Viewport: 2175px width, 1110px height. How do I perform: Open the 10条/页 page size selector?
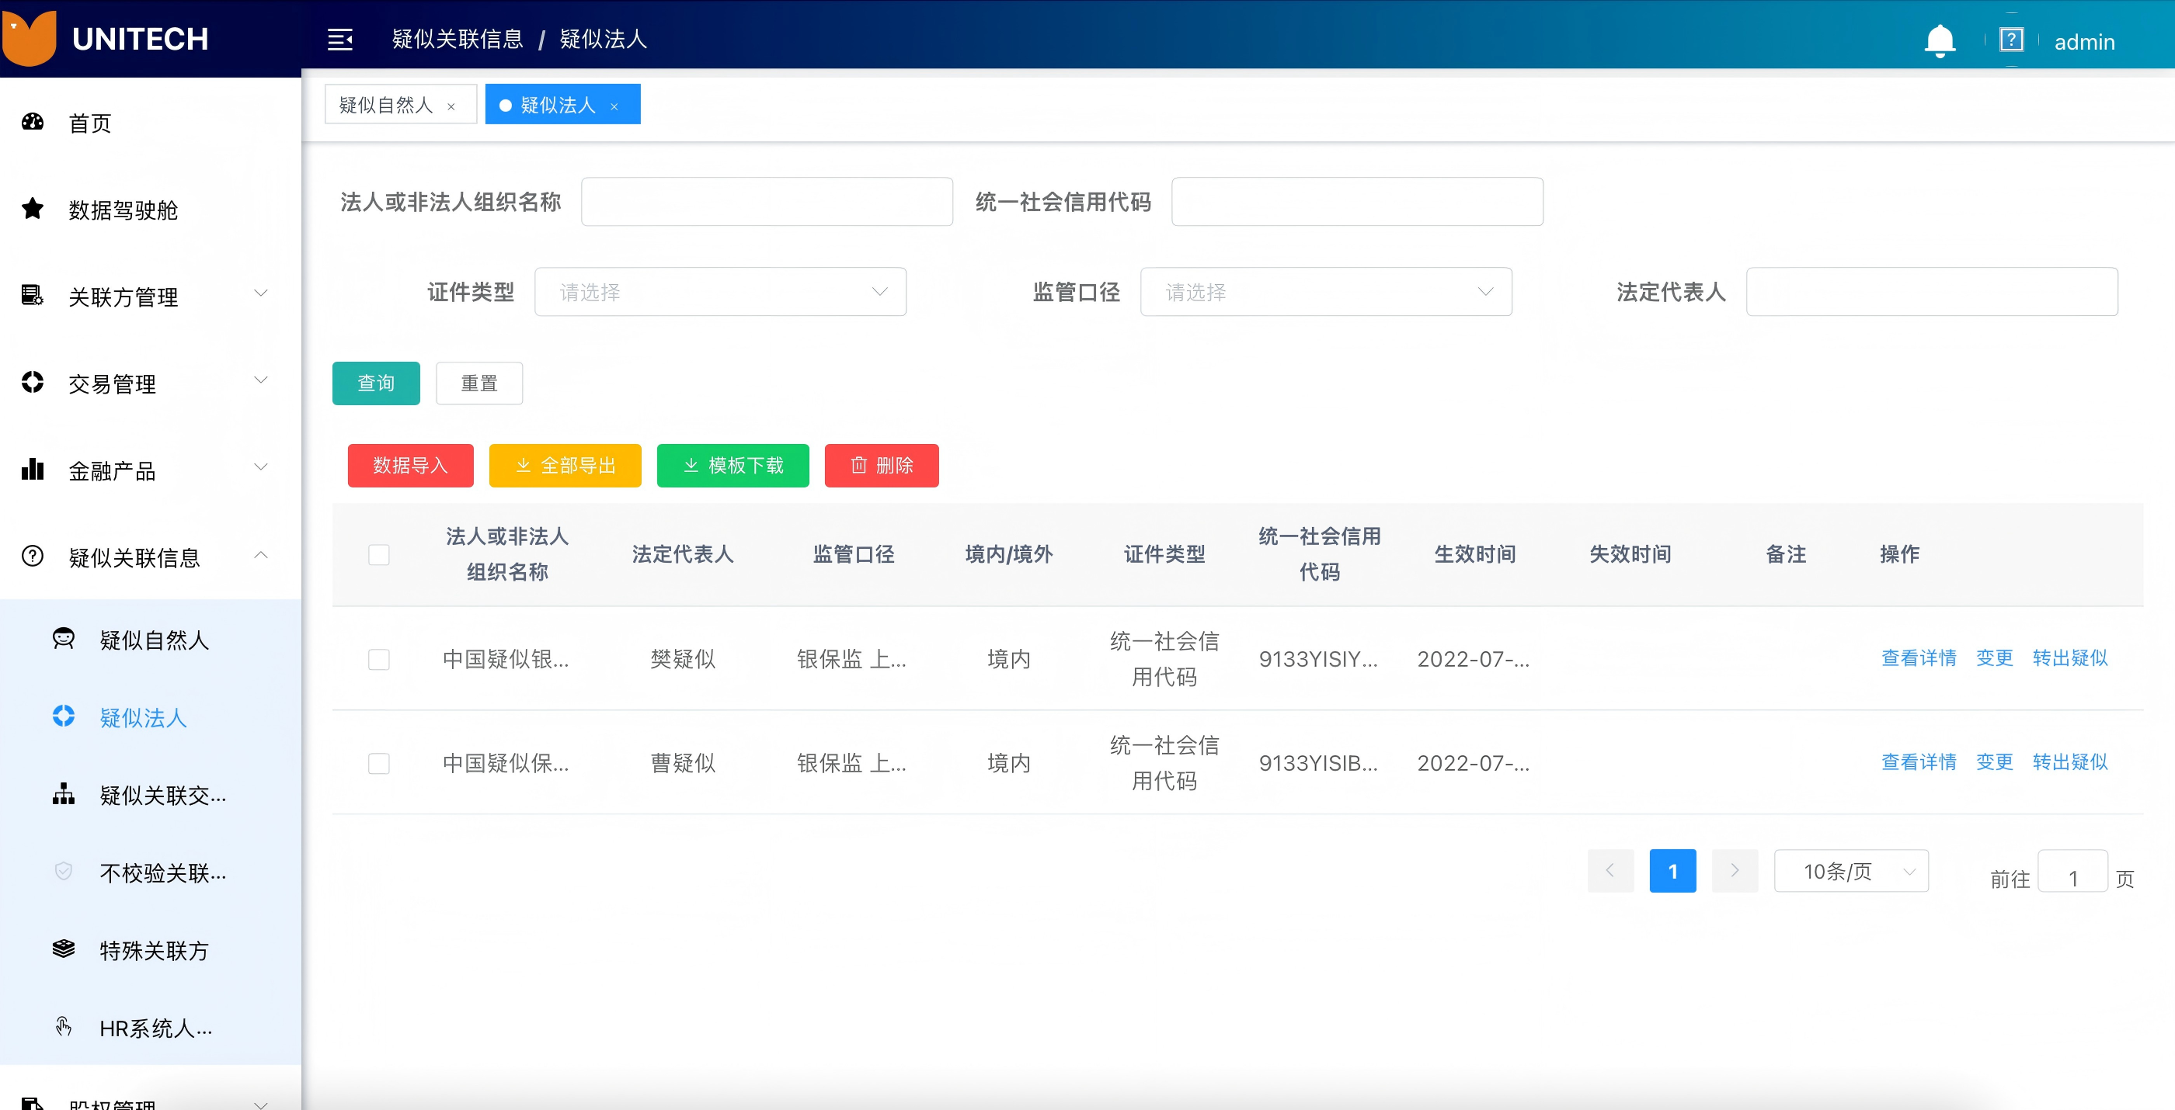(x=1851, y=870)
